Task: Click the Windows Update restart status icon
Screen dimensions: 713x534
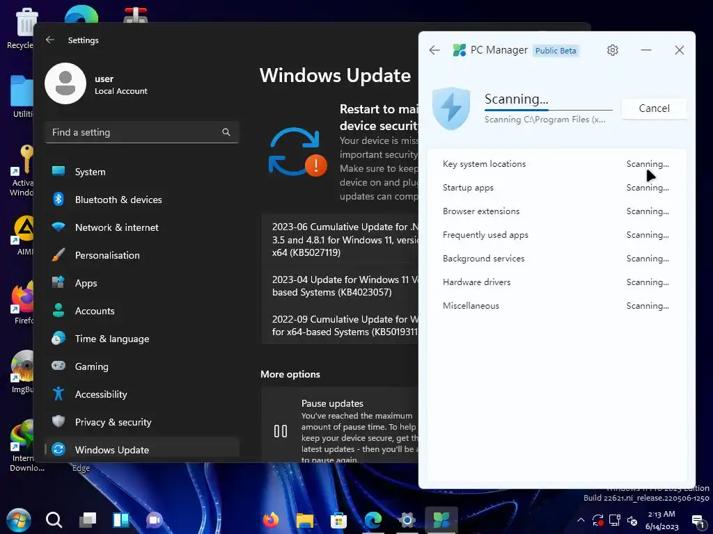Action: (297, 152)
